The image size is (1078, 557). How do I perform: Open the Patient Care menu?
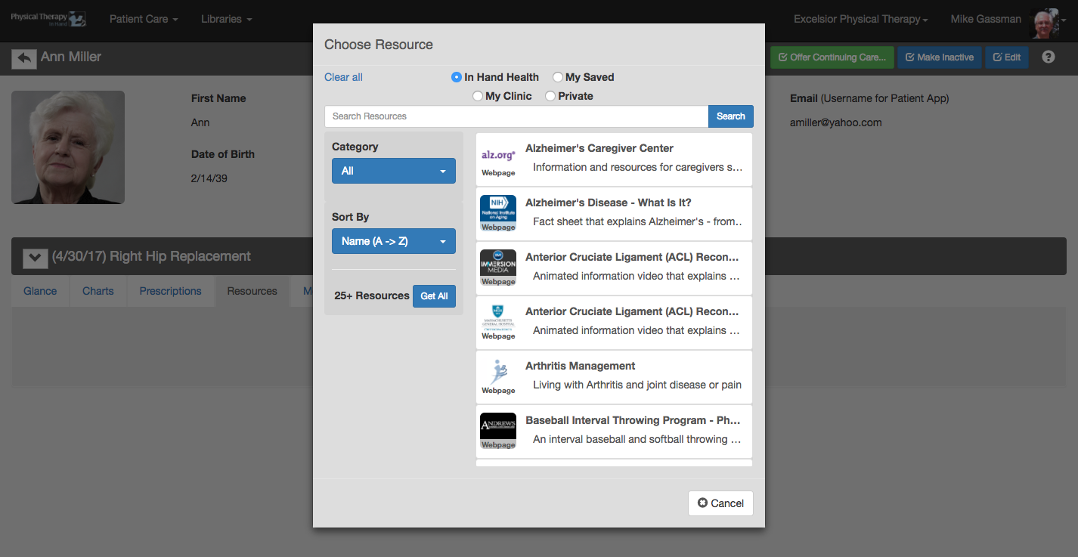pos(144,19)
